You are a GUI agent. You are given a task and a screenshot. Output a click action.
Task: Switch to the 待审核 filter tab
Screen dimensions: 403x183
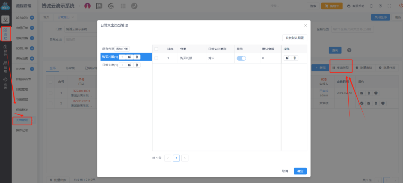pyautogui.click(x=70, y=68)
